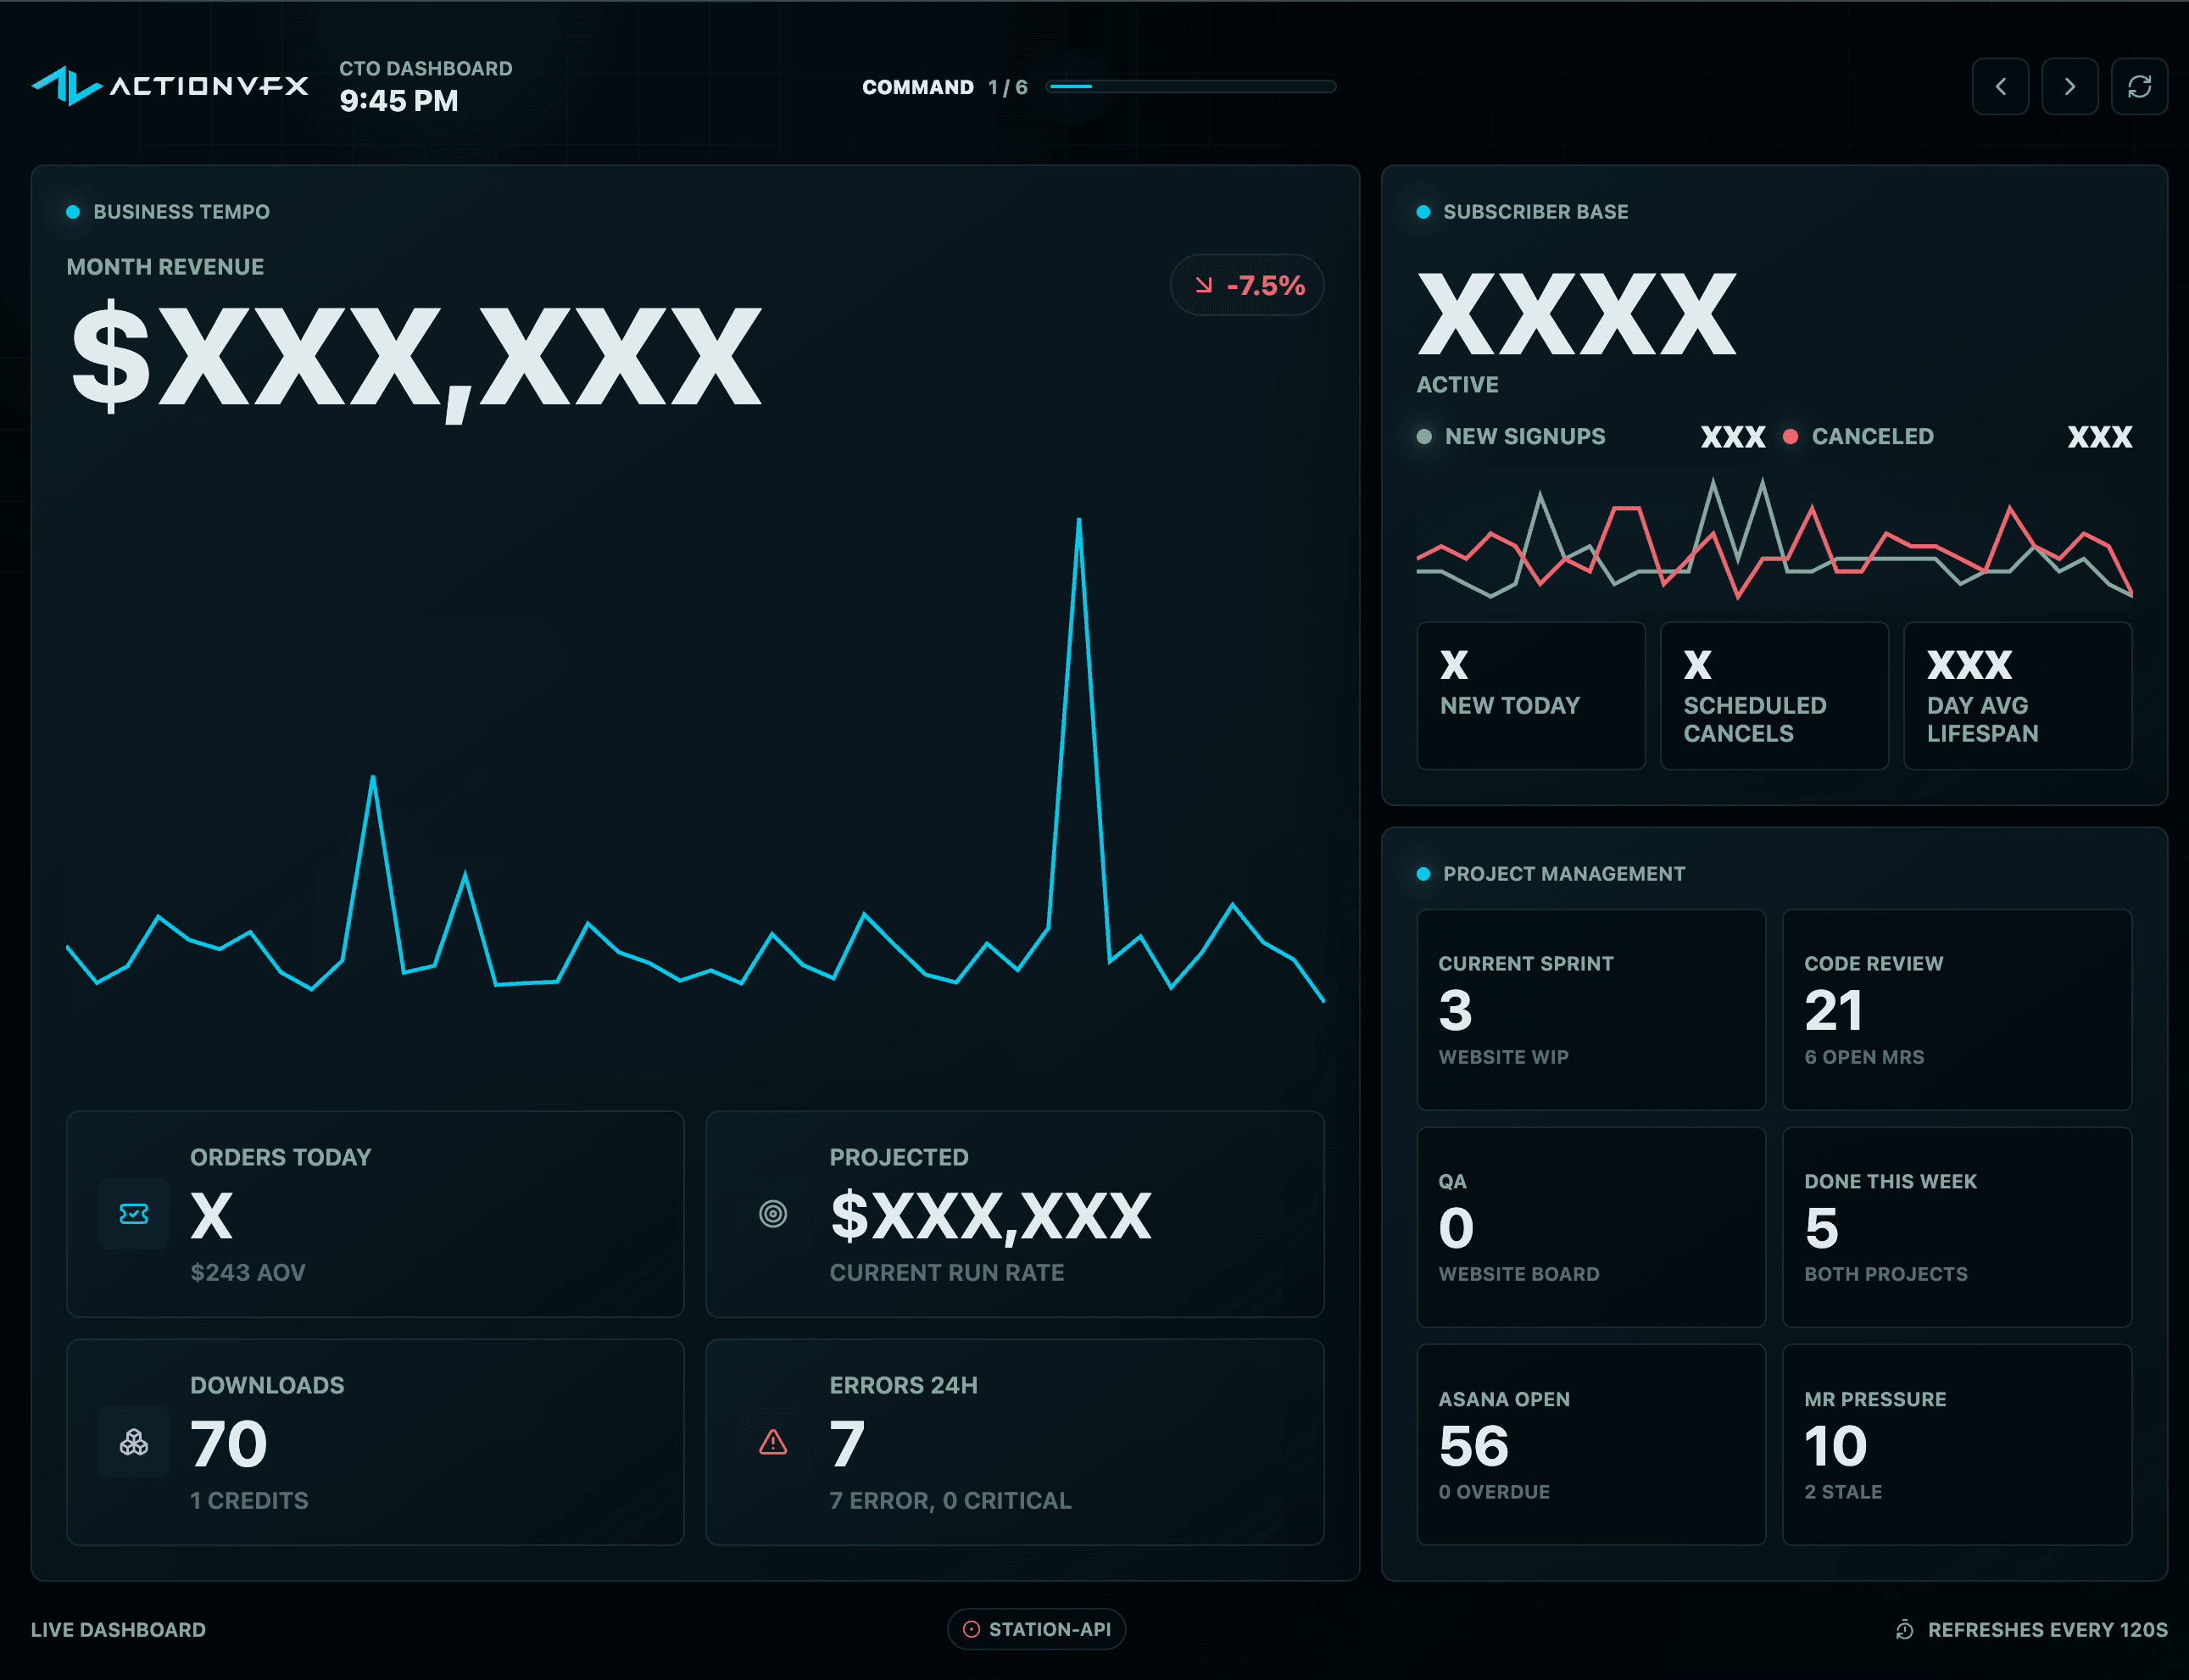2189x1680 pixels.
Task: Click the down-trend arrow in the -7.5% badge
Action: [x=1204, y=286]
